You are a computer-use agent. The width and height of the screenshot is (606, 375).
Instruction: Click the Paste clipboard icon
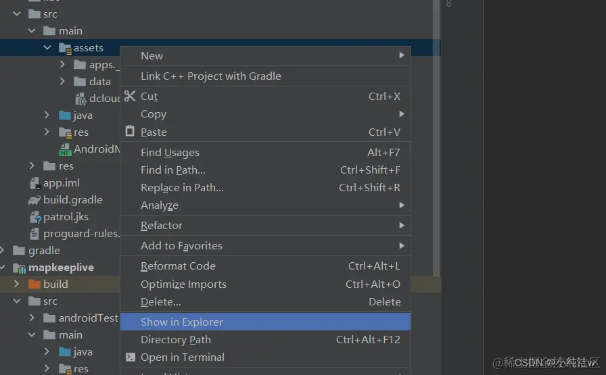pos(130,131)
